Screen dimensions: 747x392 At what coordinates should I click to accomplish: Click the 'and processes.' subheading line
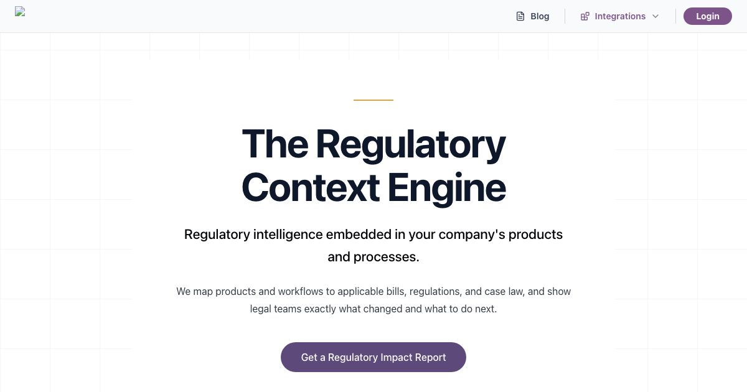[374, 257]
